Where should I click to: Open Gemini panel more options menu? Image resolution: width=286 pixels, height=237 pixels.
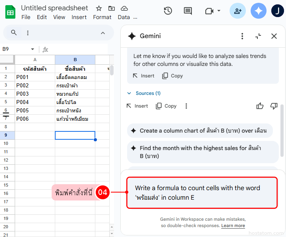(242, 36)
